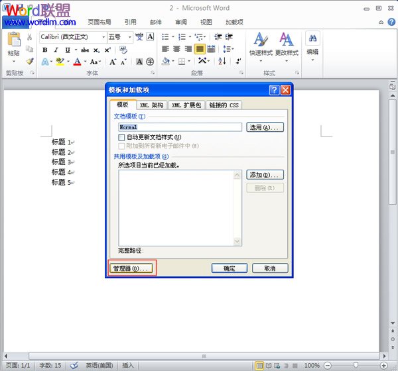Click the document template Normal field
Screen dimensions: 398x371
(180, 127)
